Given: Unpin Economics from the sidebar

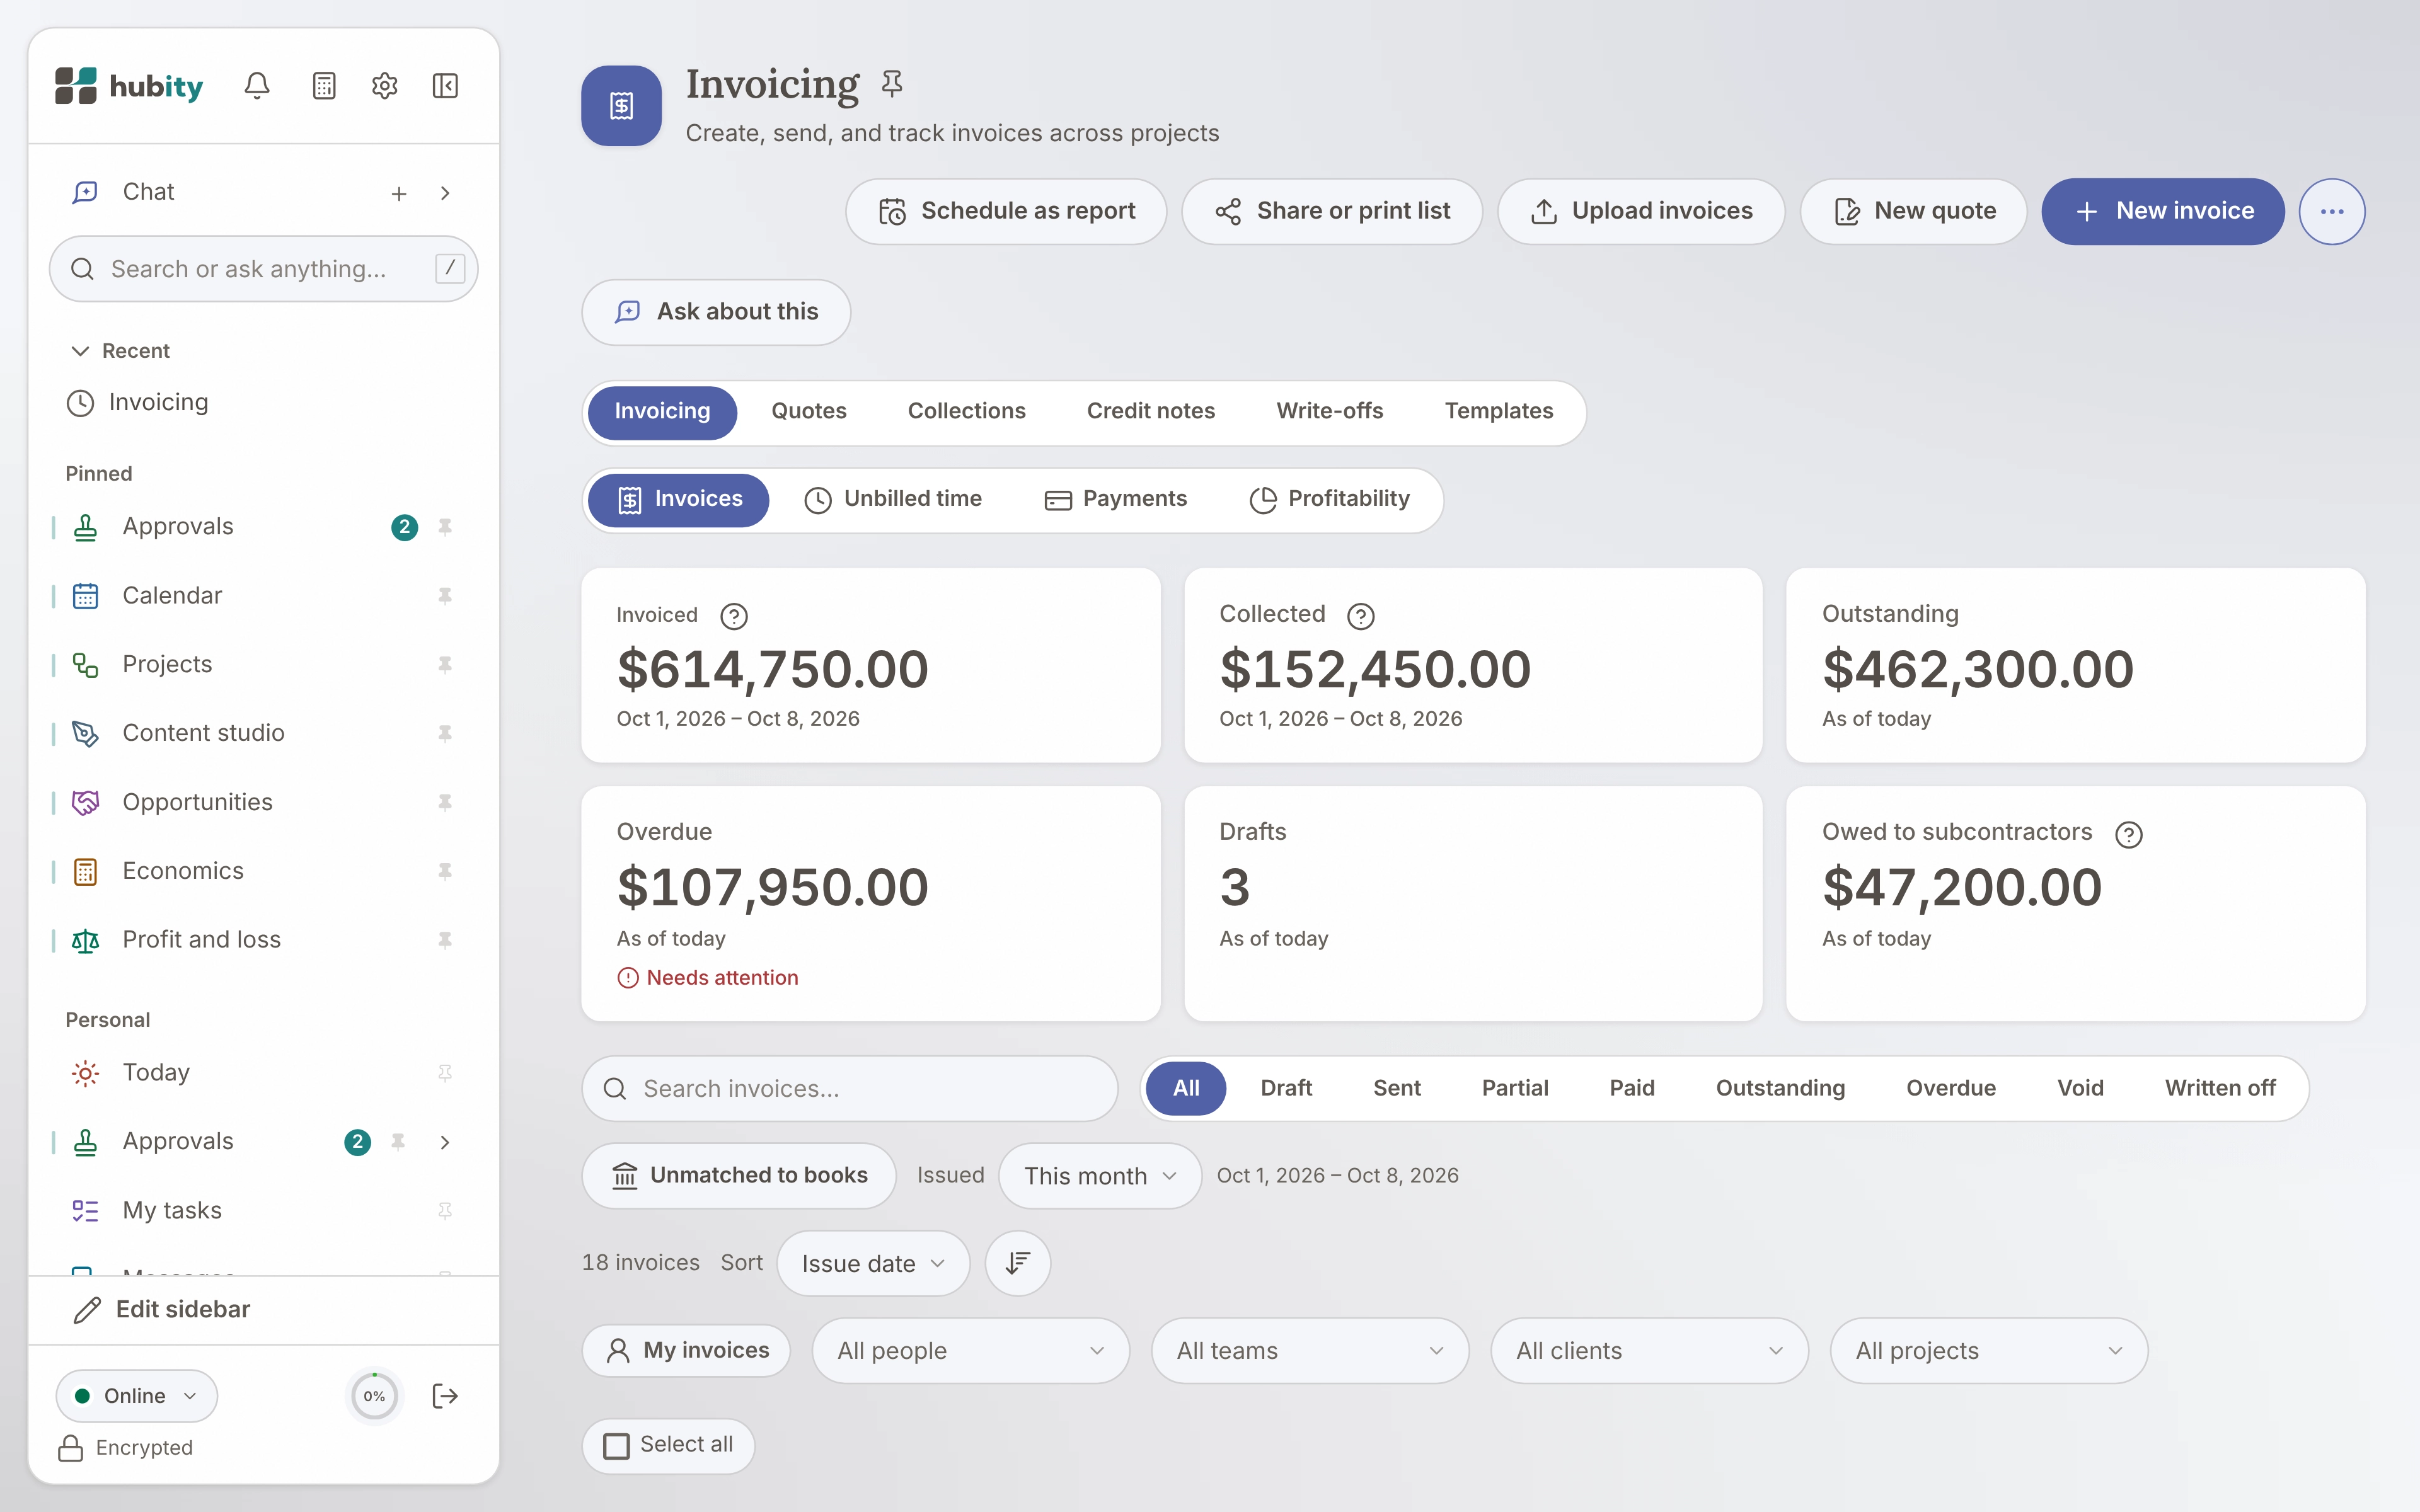Looking at the screenshot, I should pos(445,871).
